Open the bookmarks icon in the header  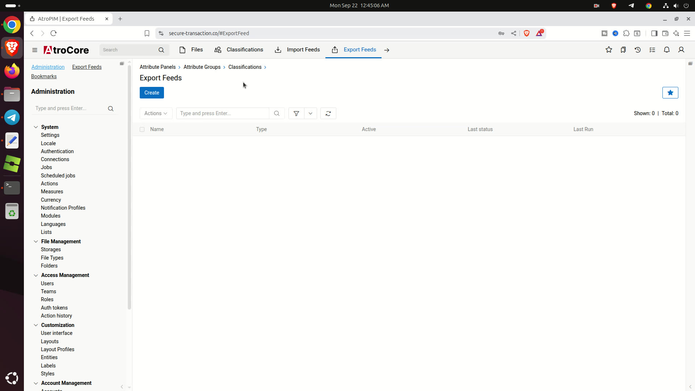pos(623,50)
